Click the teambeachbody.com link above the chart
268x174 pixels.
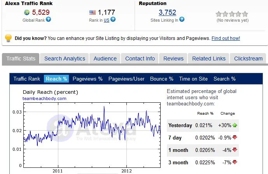click(x=44, y=98)
